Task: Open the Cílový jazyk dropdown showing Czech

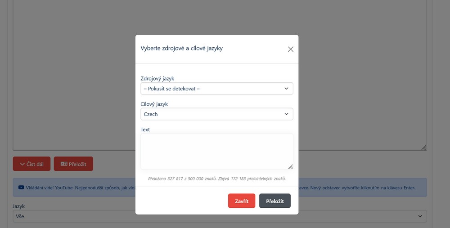Action: click(216, 114)
